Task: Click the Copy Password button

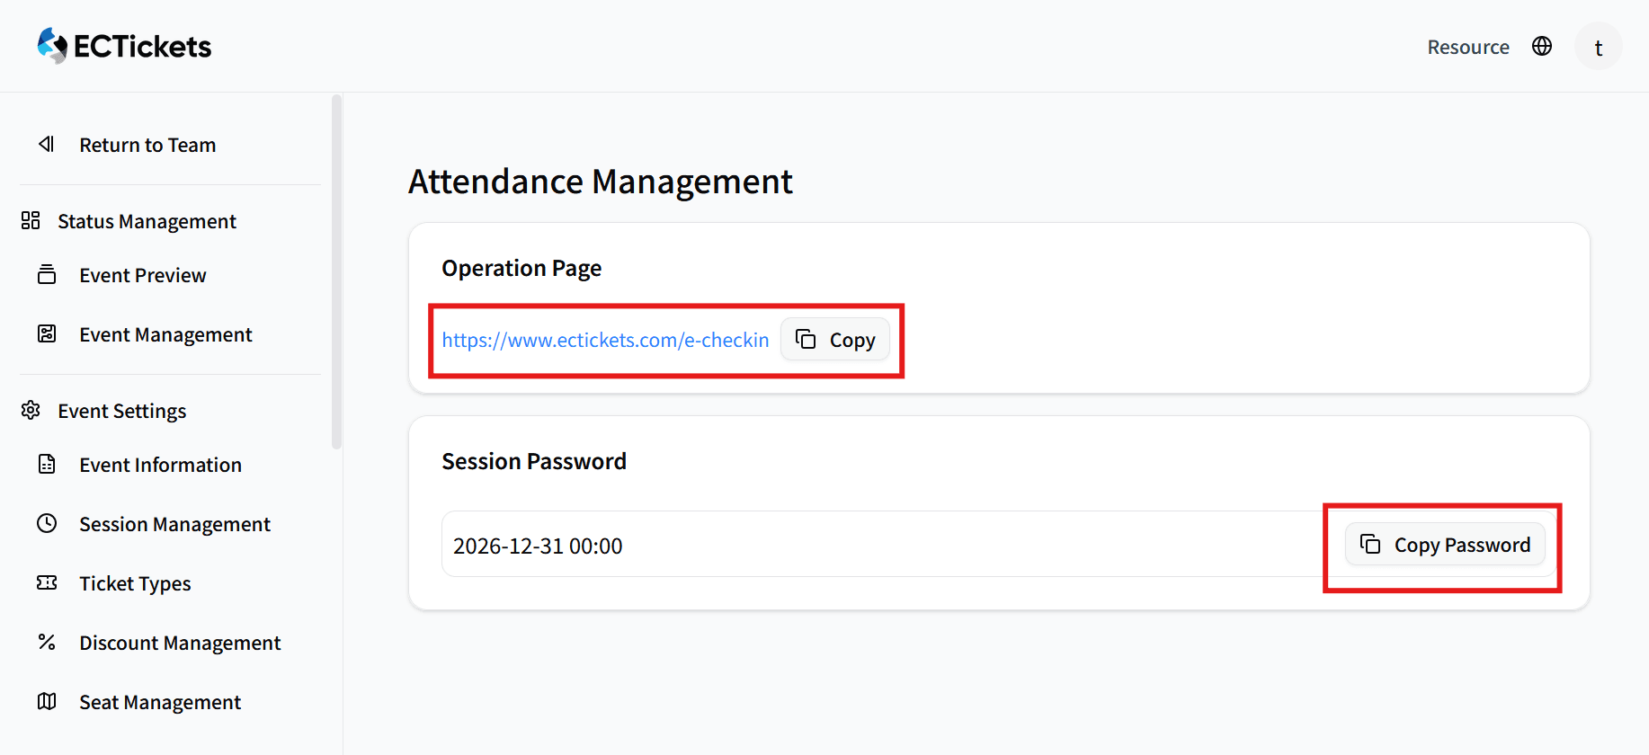Action: (1445, 544)
